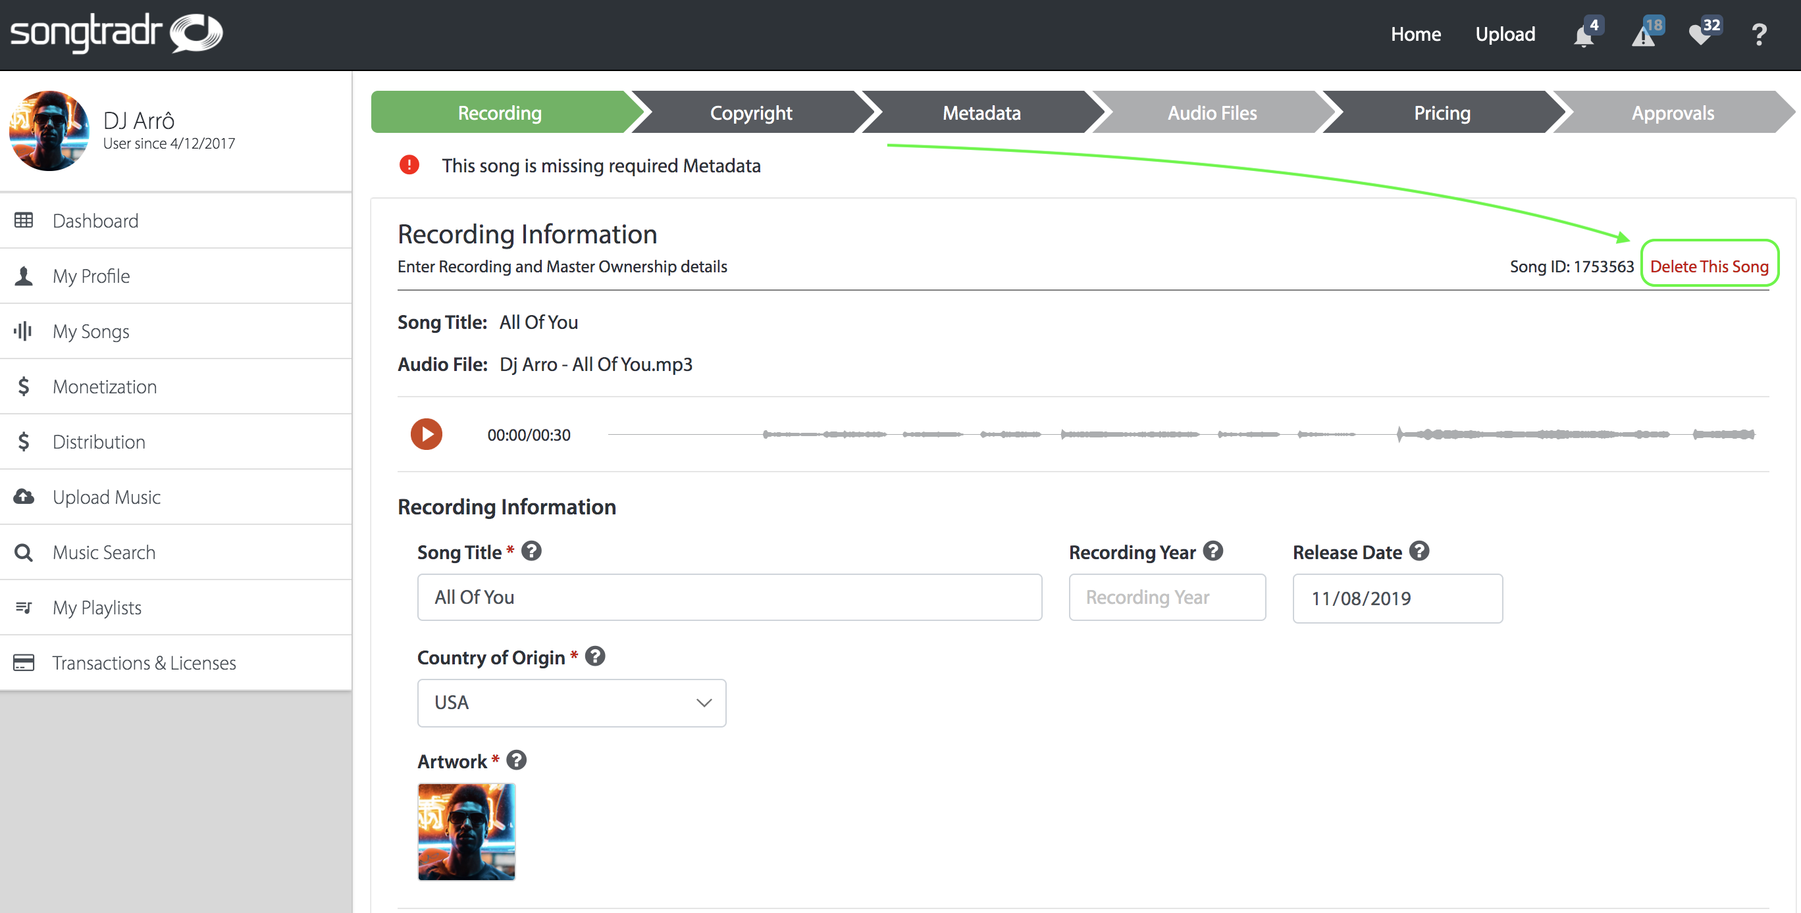Click the Song ID: 1753563 text
Image resolution: width=1801 pixels, height=913 pixels.
click(x=1572, y=266)
